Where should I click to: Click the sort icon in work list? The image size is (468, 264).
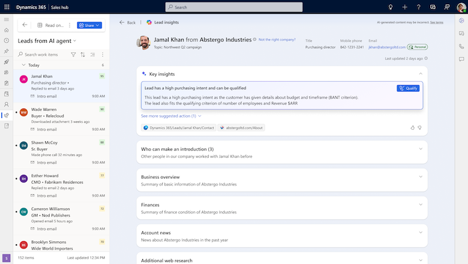pos(83,55)
